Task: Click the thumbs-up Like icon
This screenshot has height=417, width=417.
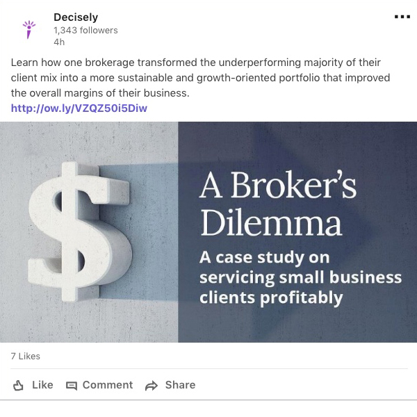Action: pos(19,385)
